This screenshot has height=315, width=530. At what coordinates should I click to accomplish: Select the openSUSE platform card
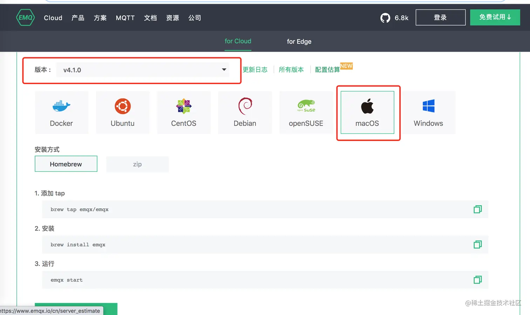tap(306, 112)
